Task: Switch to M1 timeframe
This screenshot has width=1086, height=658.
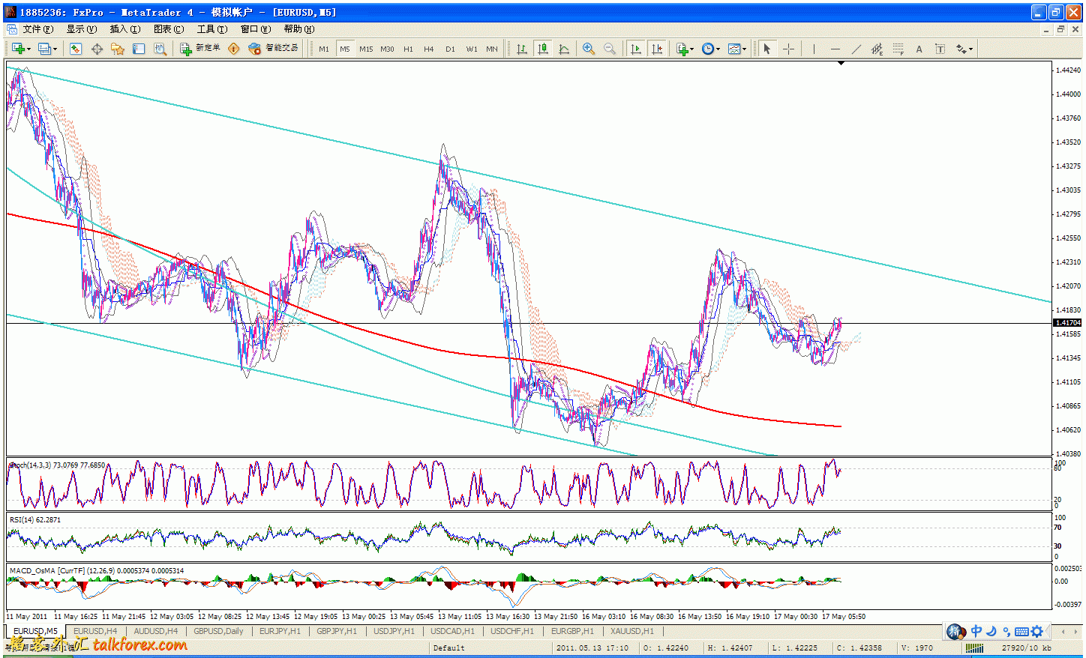Action: (324, 49)
